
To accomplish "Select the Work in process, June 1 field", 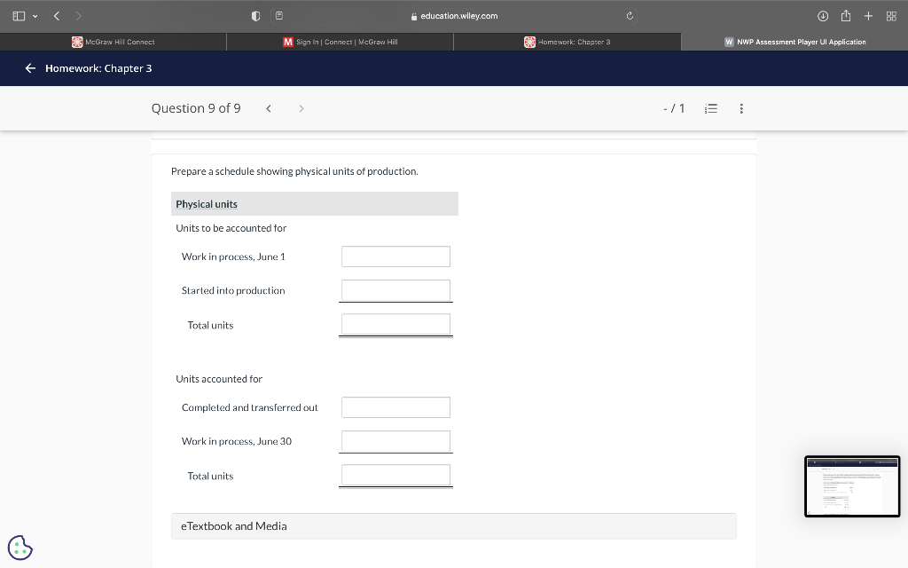I will [x=395, y=256].
